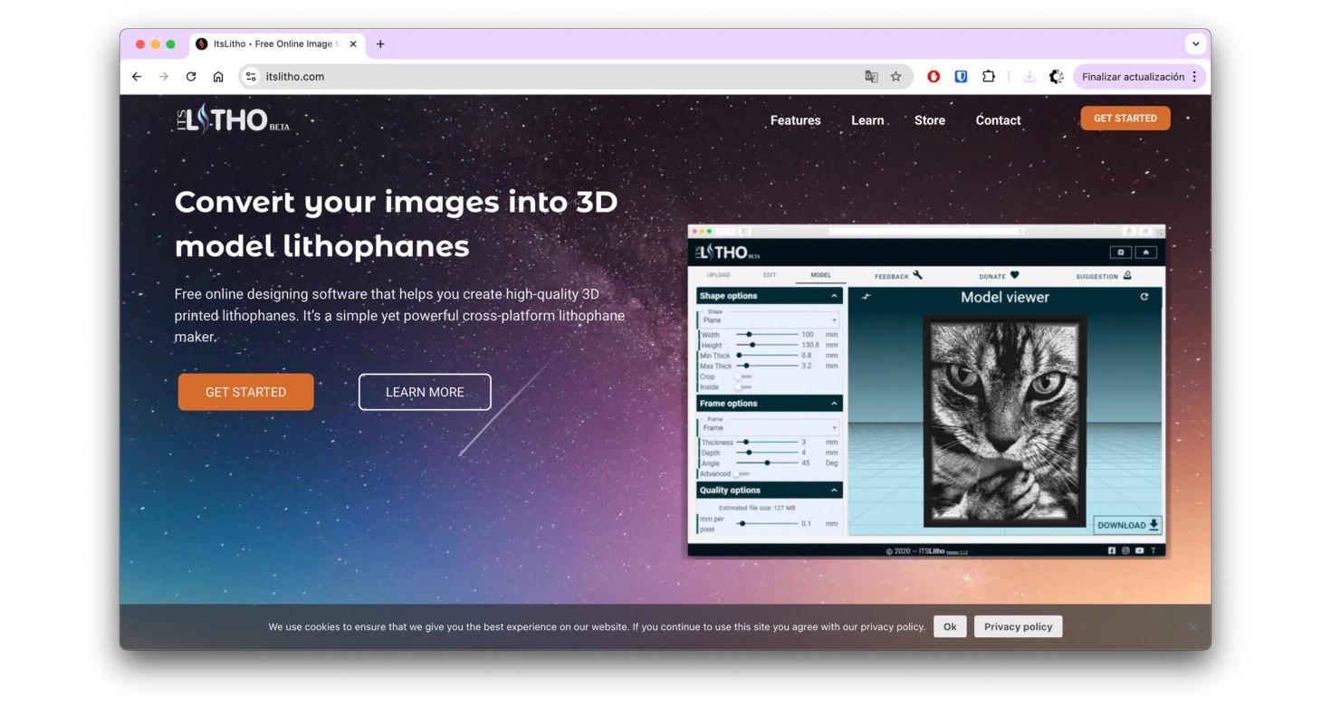Click the browser forward arrow
This screenshot has height=706, width=1331.
pyautogui.click(x=164, y=77)
